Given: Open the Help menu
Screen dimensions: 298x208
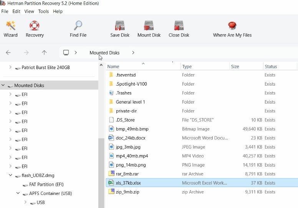Looking at the screenshot, I should point(58,12).
